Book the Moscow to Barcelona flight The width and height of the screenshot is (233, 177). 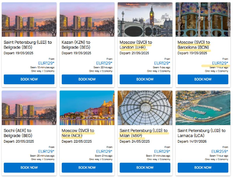coord(203,79)
